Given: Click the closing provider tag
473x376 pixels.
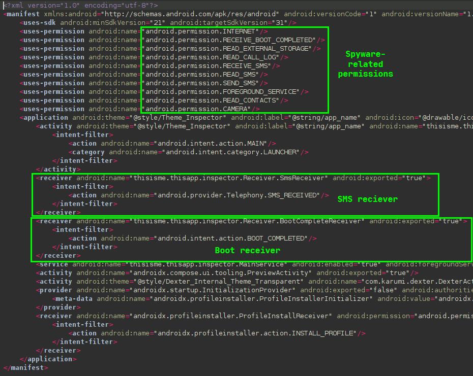Looking at the screenshot, I should click(x=58, y=307).
